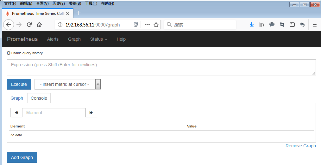Open the 工具(T) menu
The image size is (321, 165).
pos(91,3)
